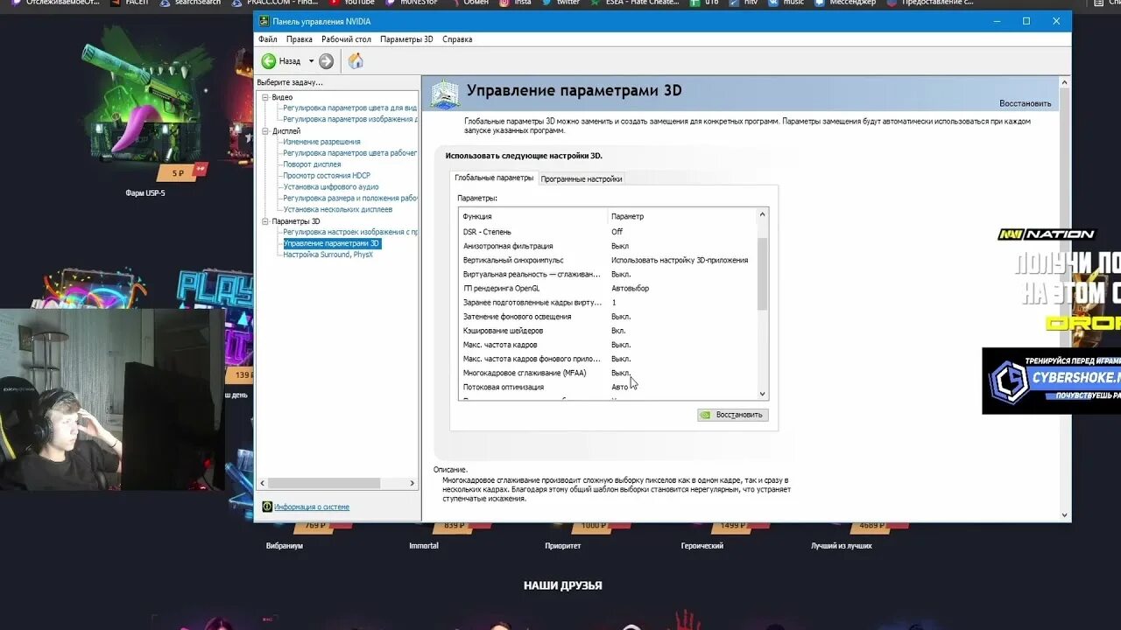This screenshot has width=1121, height=630.
Task: Select Регулировка параметров цвета рабочего стола
Action: click(349, 153)
